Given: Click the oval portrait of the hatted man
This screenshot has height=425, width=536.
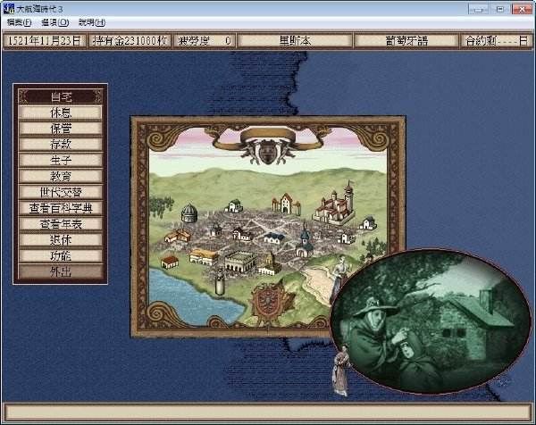Looking at the screenshot, I should click(x=431, y=321).
